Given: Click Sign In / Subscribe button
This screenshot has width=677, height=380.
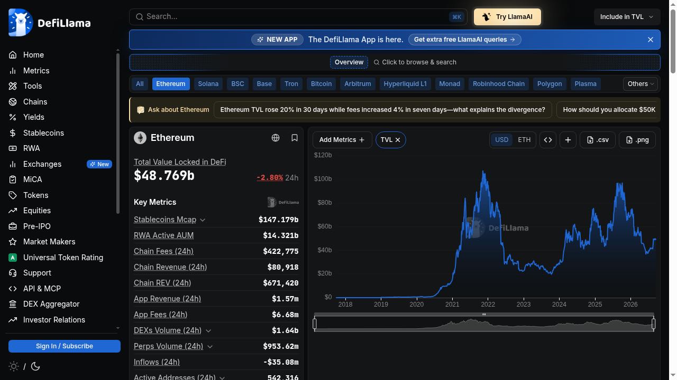Looking at the screenshot, I should point(65,346).
